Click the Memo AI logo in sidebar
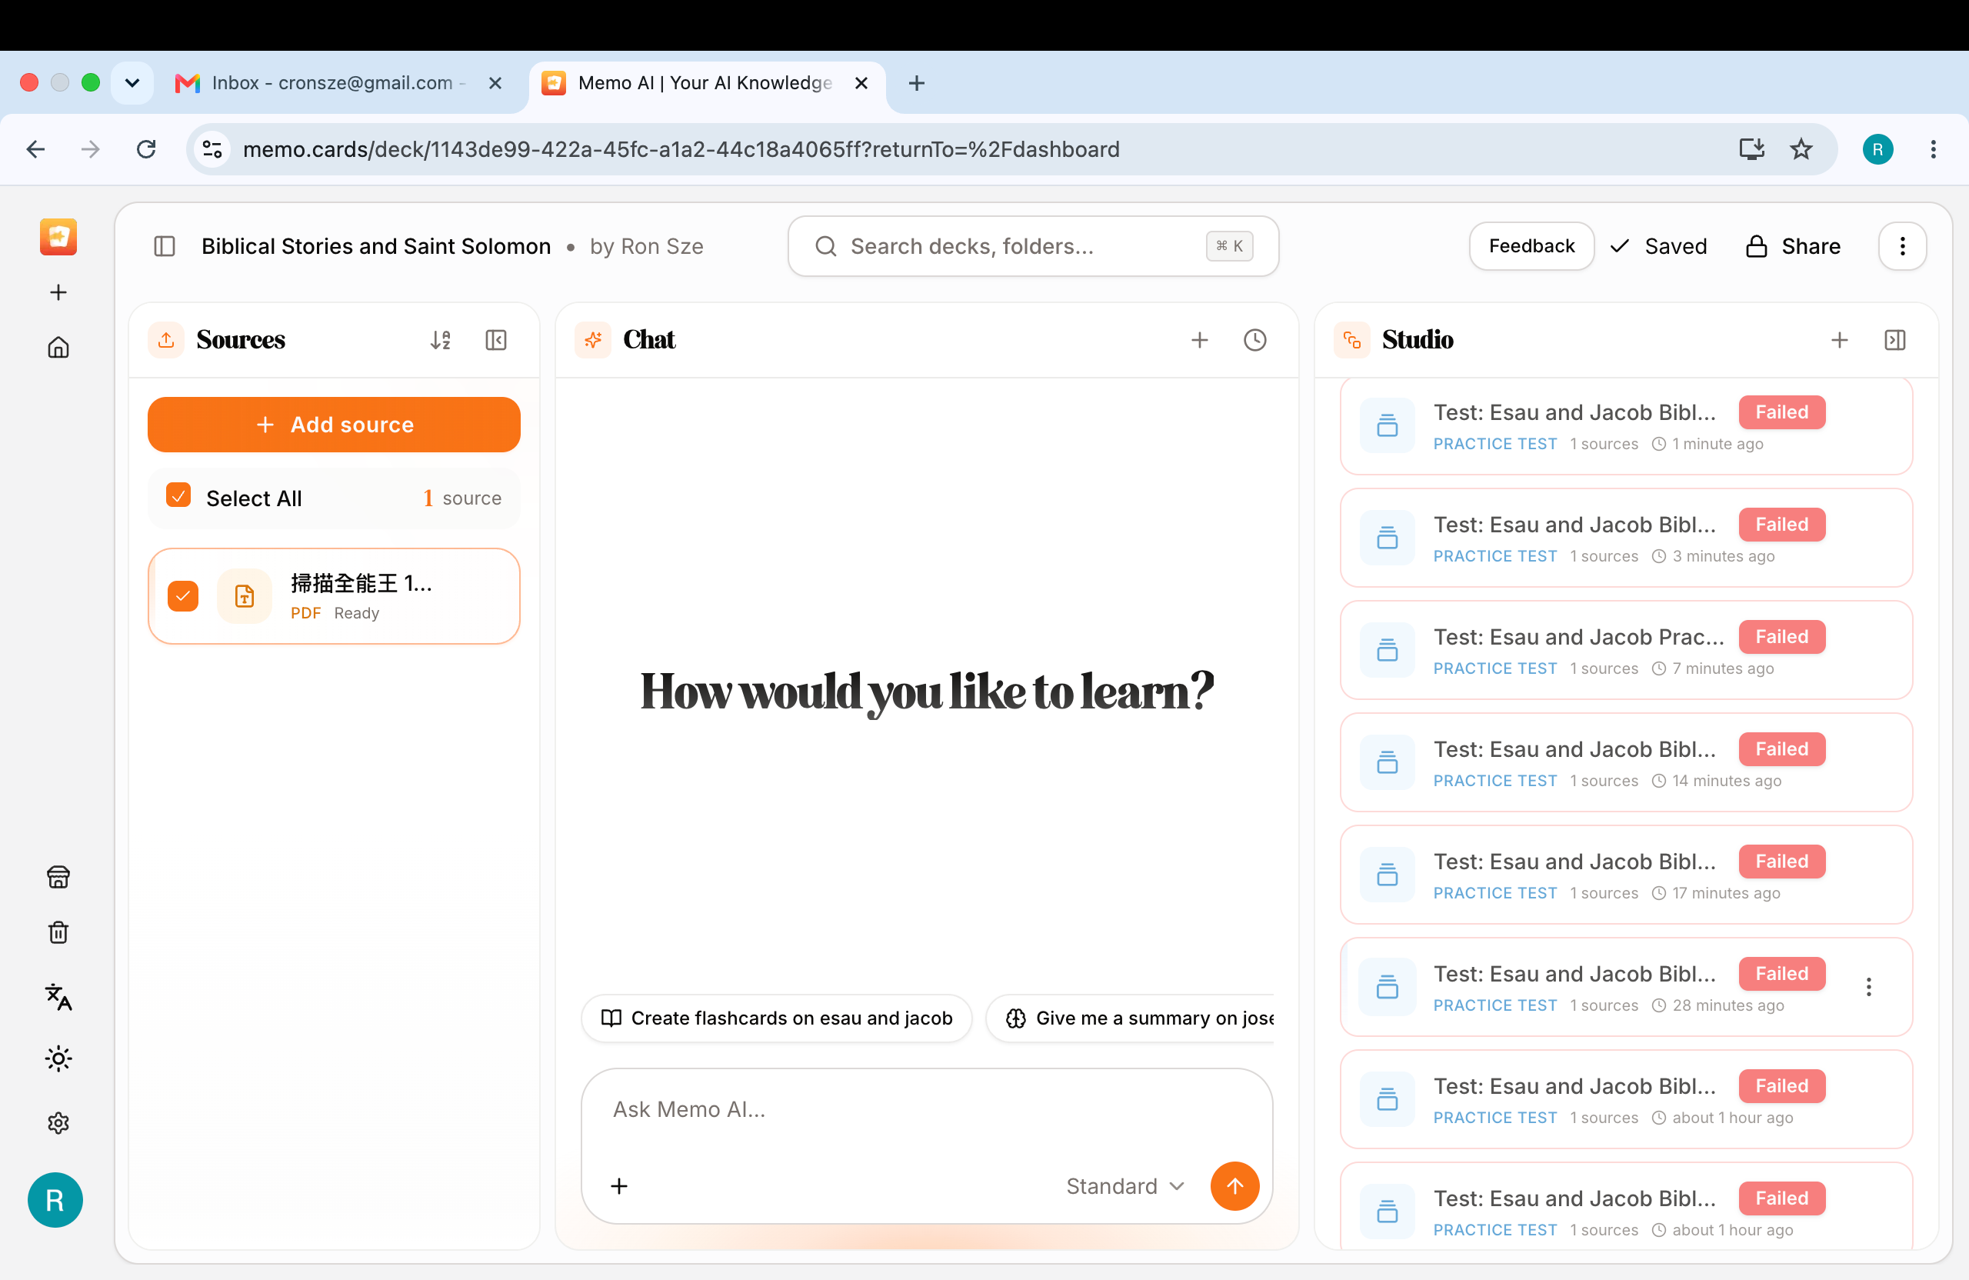The image size is (1969, 1280). 58,238
